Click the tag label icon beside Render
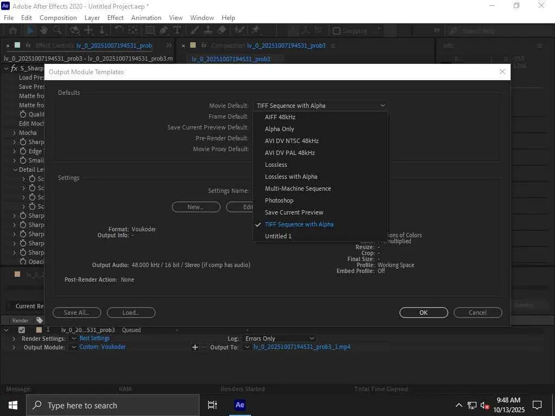 39,320
